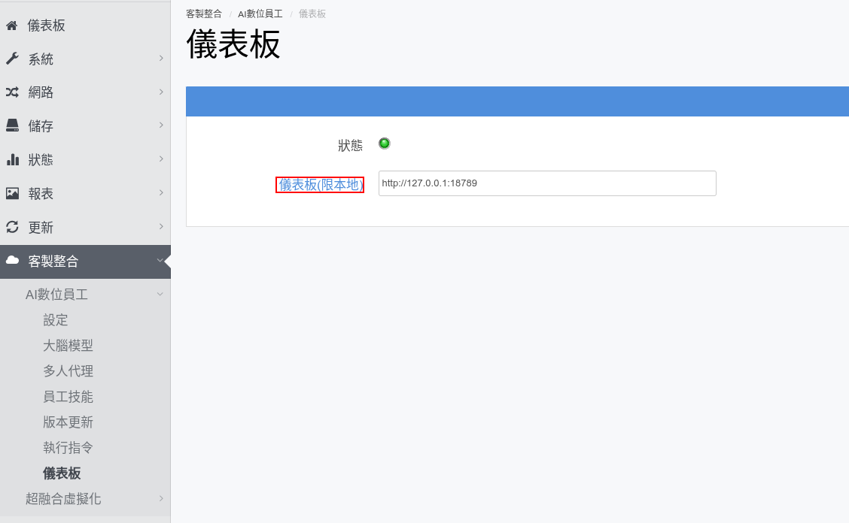
Task: Collapse the 客製整合 section chevron
Action: pos(160,261)
